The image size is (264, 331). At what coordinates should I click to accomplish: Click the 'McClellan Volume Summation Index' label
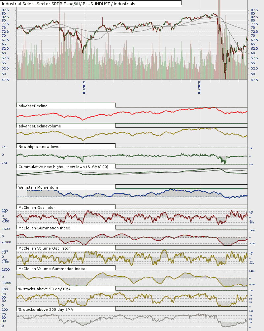click(51, 269)
